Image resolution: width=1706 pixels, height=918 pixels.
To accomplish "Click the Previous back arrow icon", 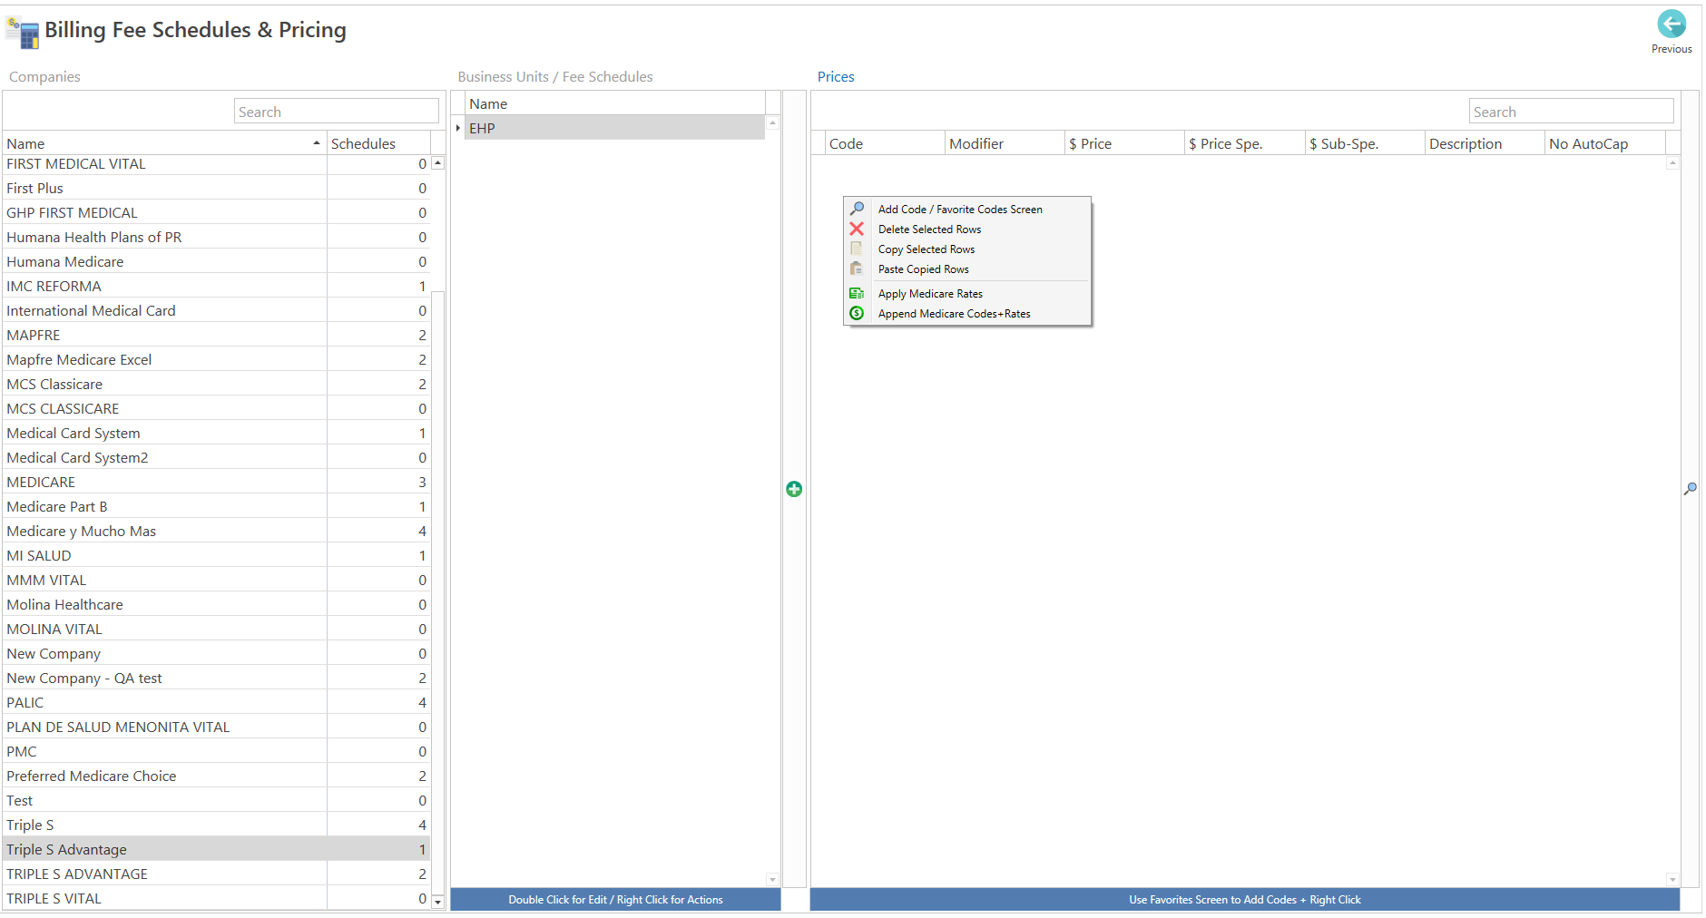I will pyautogui.click(x=1672, y=24).
